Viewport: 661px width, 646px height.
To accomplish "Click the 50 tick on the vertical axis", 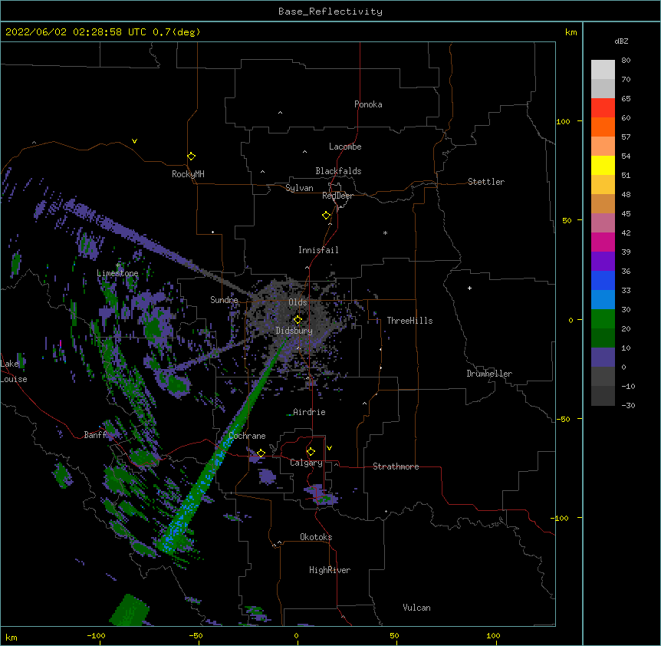I will [x=567, y=220].
